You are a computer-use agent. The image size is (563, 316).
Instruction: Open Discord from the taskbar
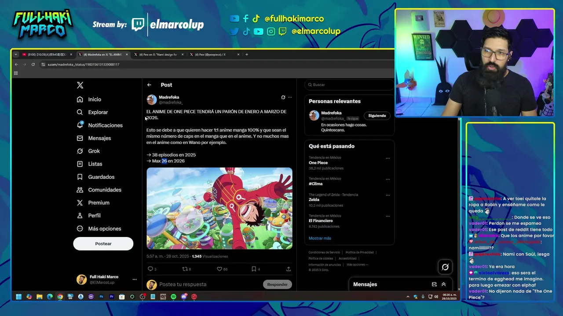[x=184, y=297]
